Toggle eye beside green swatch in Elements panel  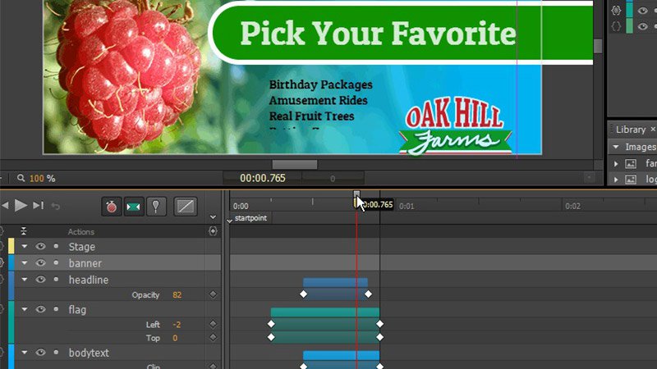(x=642, y=26)
